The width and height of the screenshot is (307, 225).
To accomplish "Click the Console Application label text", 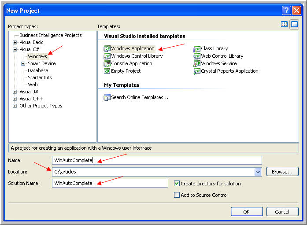I will pos(132,63).
